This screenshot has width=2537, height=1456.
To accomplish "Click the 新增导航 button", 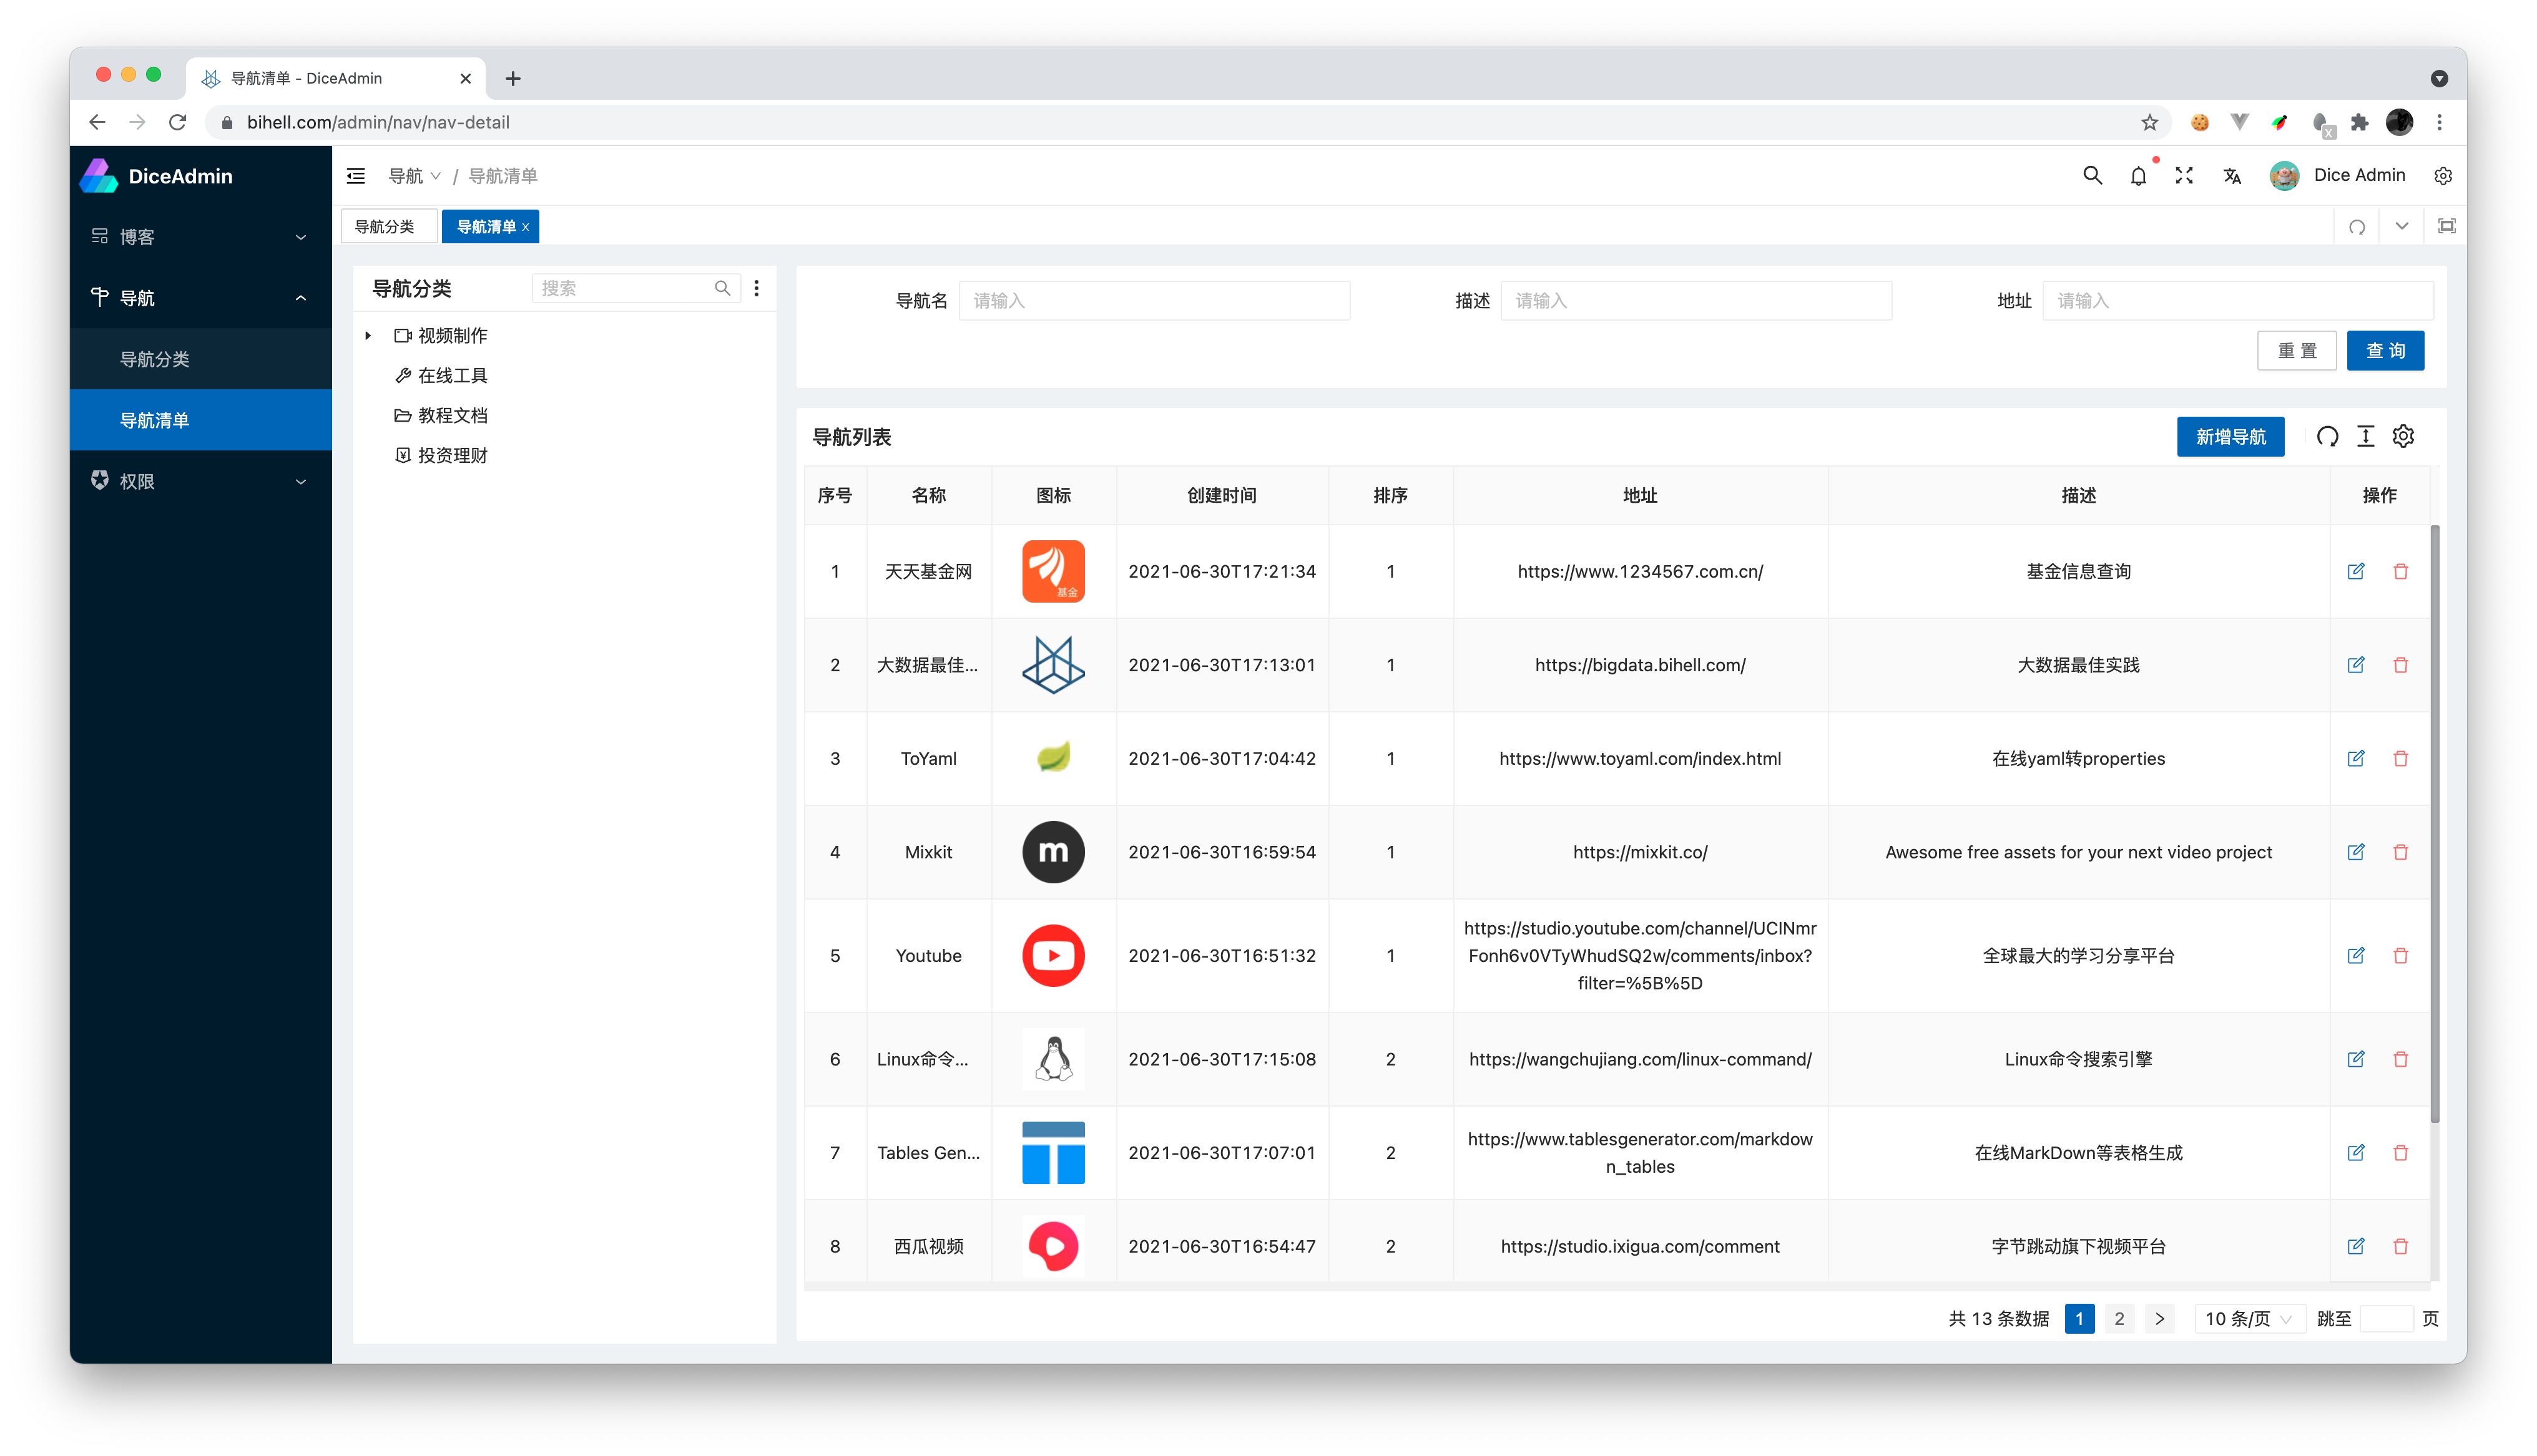I will tap(2230, 437).
